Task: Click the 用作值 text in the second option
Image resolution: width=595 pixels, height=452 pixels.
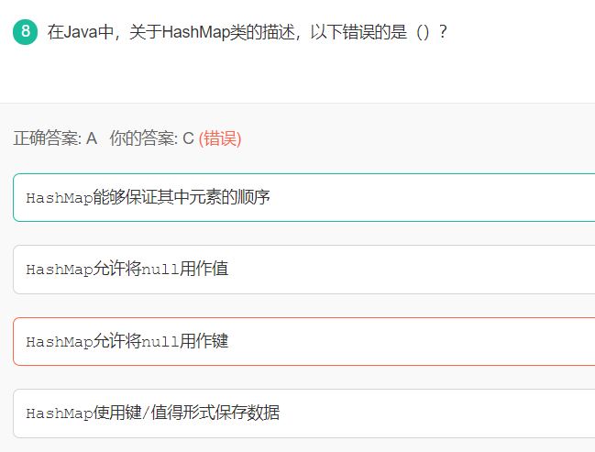Action: (204, 269)
